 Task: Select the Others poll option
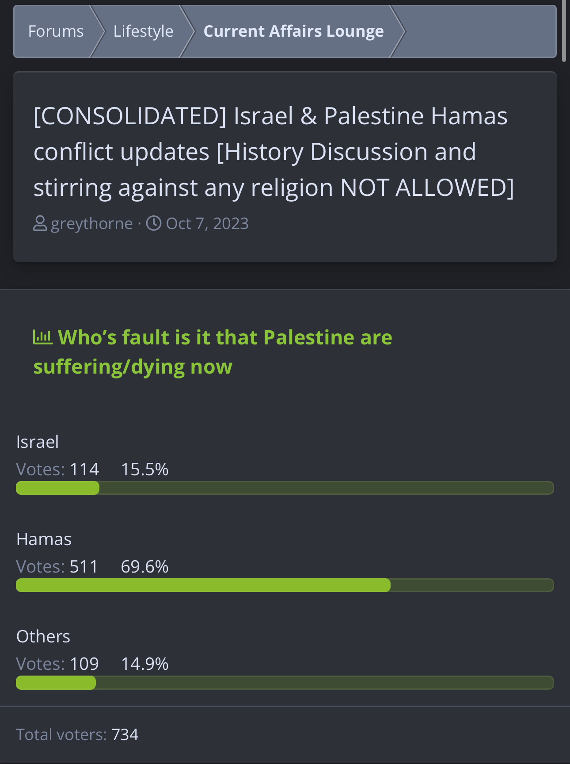coord(43,636)
